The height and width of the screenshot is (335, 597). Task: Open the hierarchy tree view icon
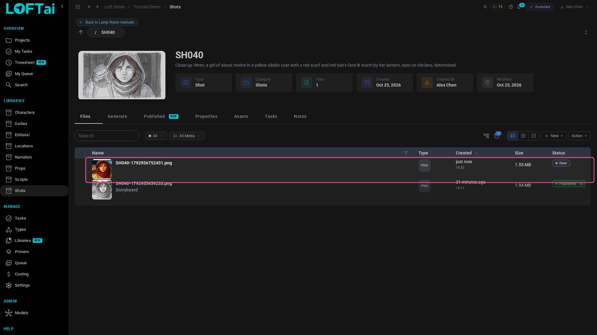pos(486,136)
